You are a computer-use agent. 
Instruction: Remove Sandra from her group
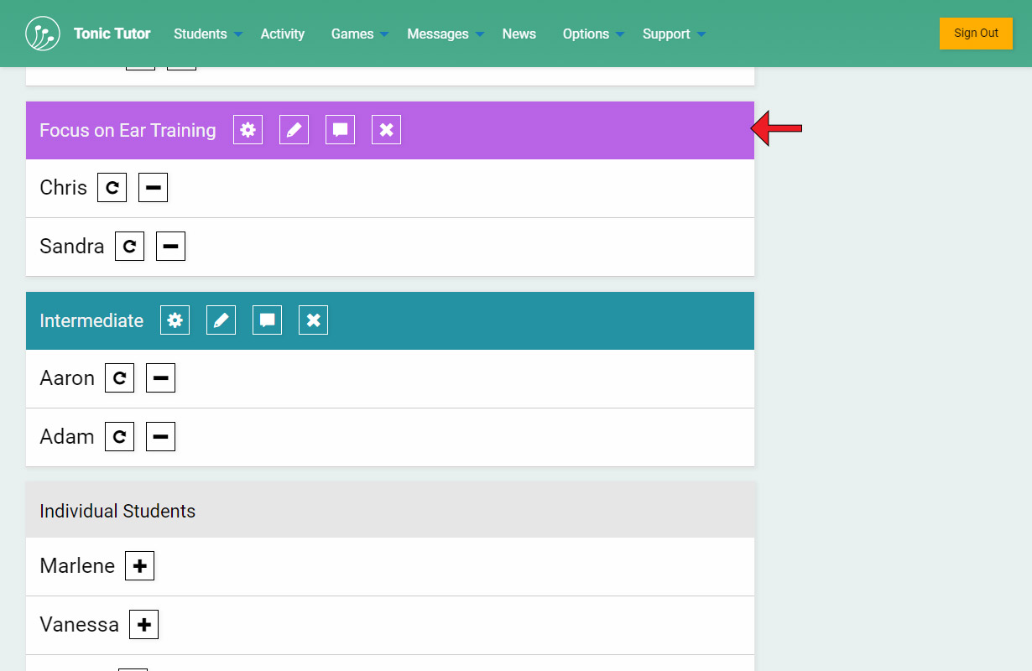(170, 247)
